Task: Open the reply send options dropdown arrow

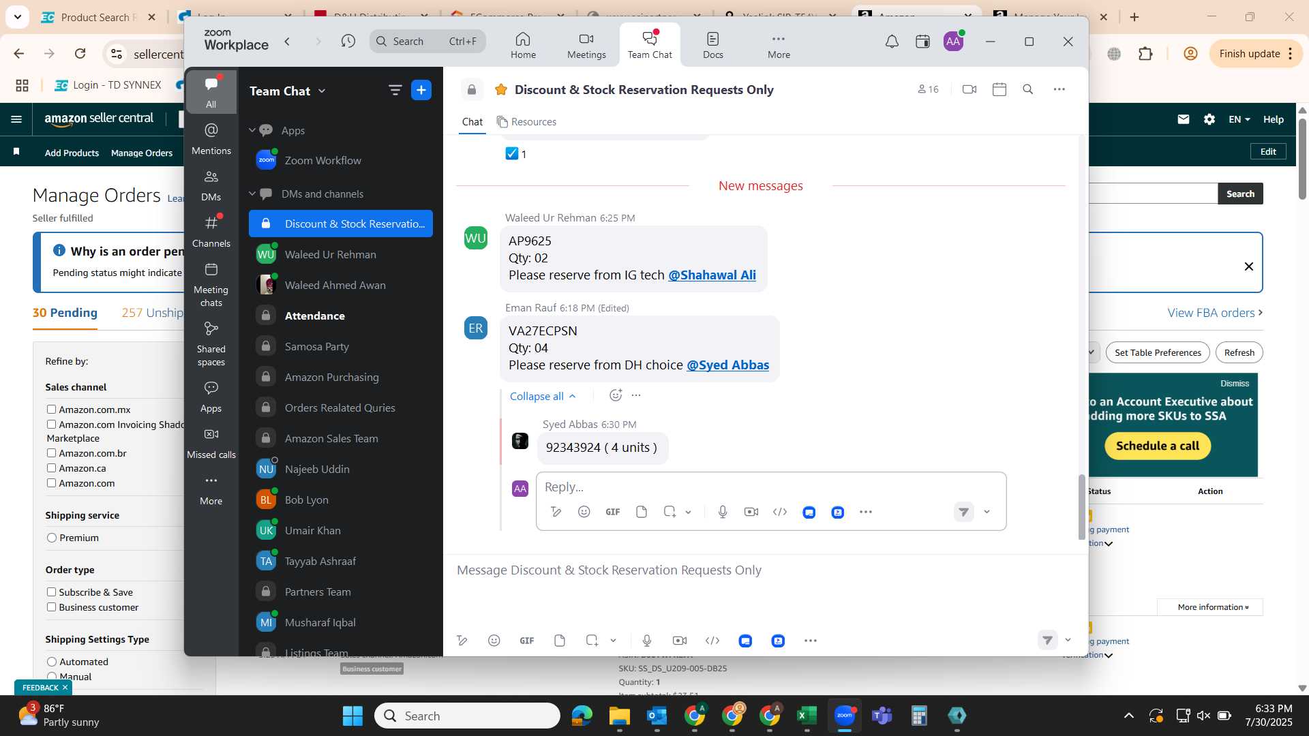Action: (x=987, y=512)
